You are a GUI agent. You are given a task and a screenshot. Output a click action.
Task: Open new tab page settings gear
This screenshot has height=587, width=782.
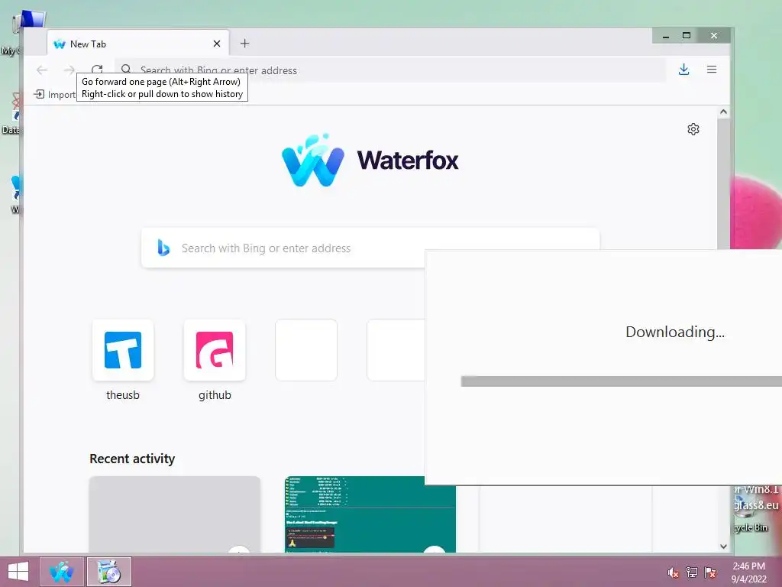pyautogui.click(x=693, y=129)
